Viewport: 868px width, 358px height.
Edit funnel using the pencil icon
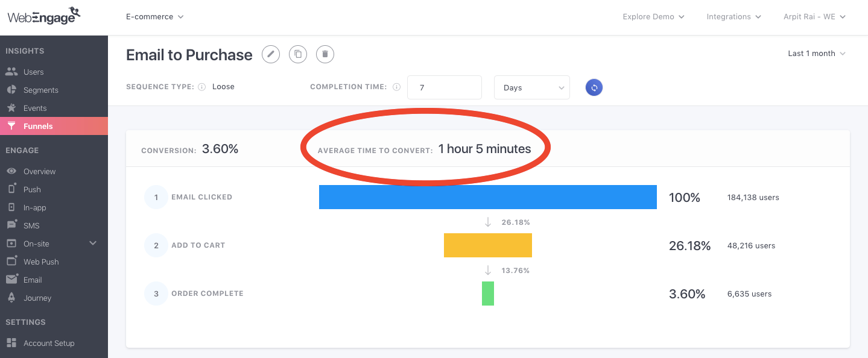tap(271, 54)
